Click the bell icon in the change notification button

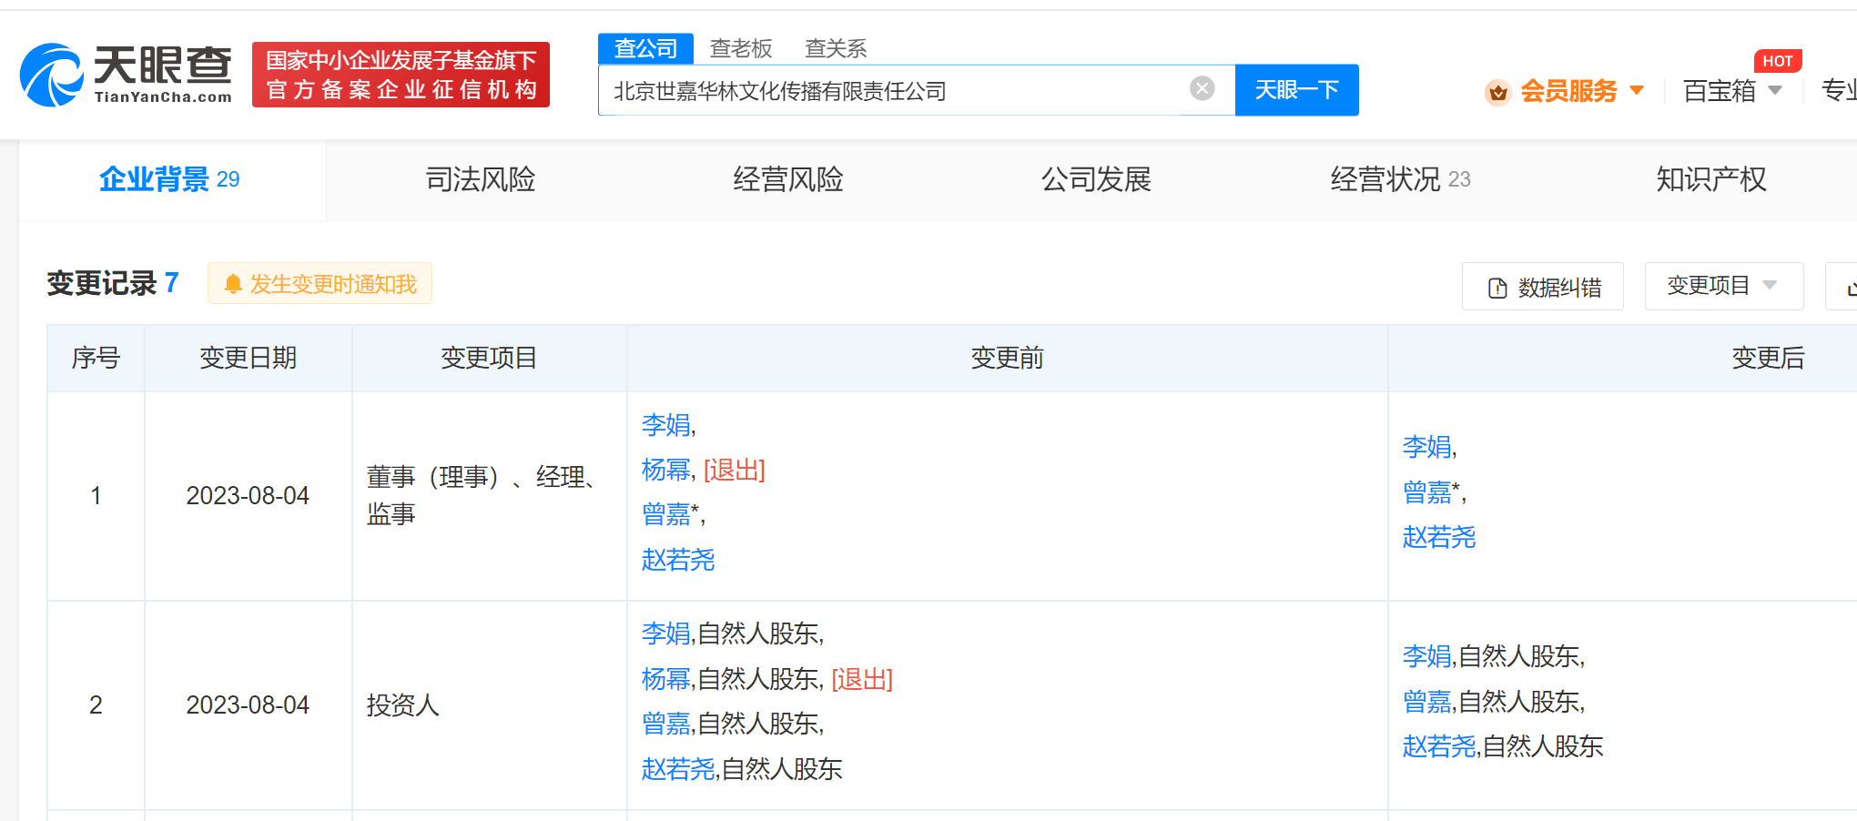click(233, 284)
